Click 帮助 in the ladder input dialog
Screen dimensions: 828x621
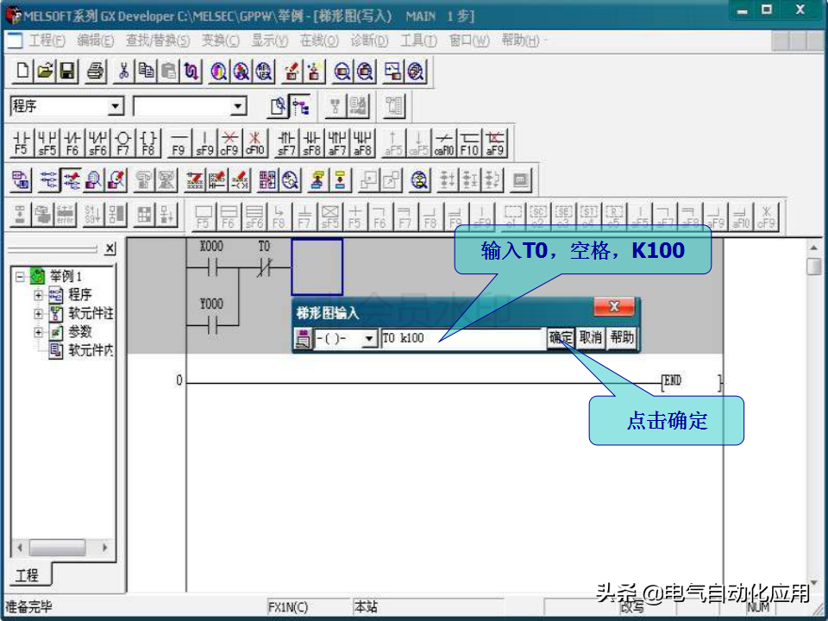tap(622, 338)
